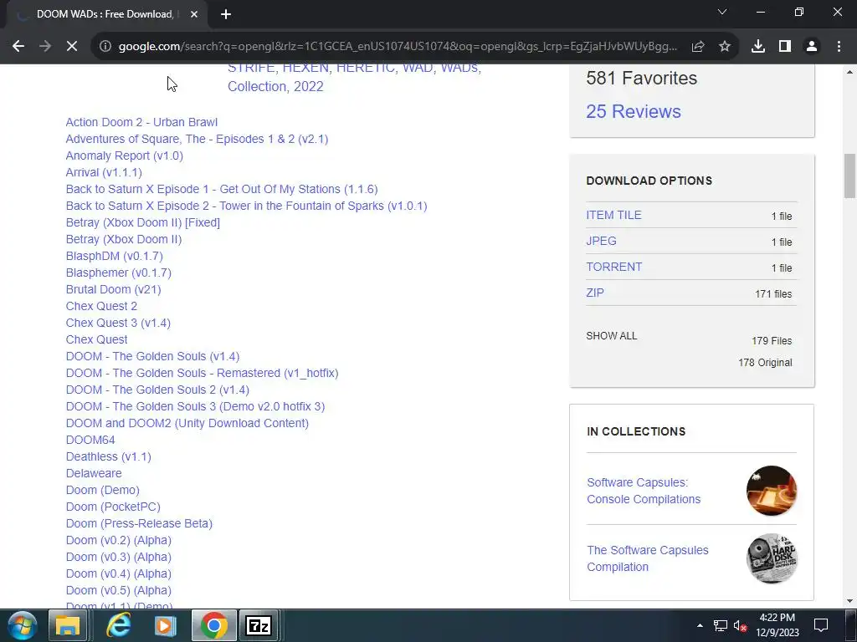Open Golden Souls 3 Demo link

(195, 406)
